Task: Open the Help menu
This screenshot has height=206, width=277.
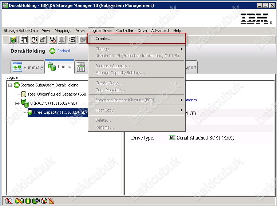Action: tap(177, 31)
